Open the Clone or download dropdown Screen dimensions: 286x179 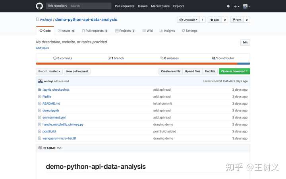coord(234,71)
